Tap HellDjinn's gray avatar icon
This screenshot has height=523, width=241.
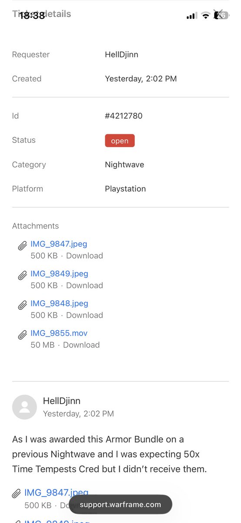pos(24,407)
